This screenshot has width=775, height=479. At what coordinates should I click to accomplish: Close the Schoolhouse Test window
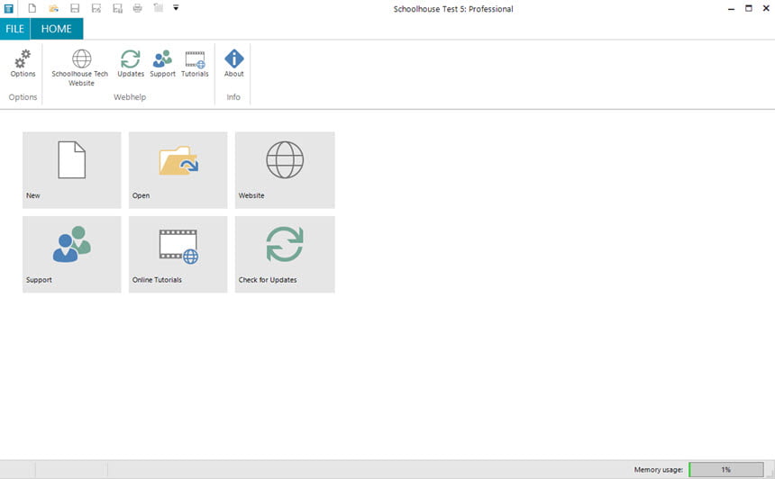(x=766, y=8)
